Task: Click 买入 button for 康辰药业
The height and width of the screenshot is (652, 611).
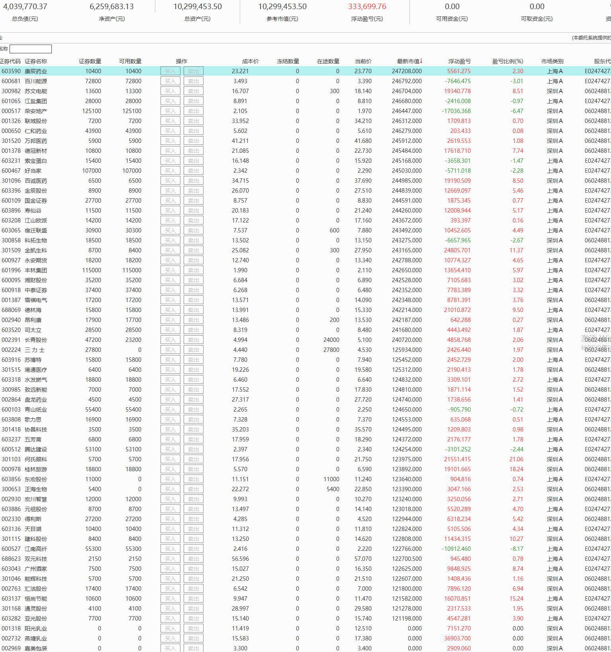Action: [x=170, y=71]
